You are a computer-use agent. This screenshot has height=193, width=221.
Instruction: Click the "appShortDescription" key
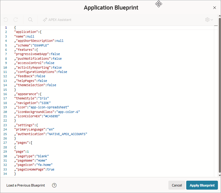pyautogui.click(x=35, y=41)
